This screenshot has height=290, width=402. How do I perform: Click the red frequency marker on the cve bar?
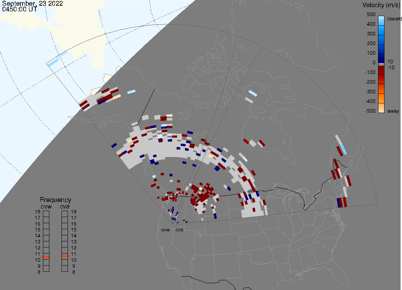(65, 256)
